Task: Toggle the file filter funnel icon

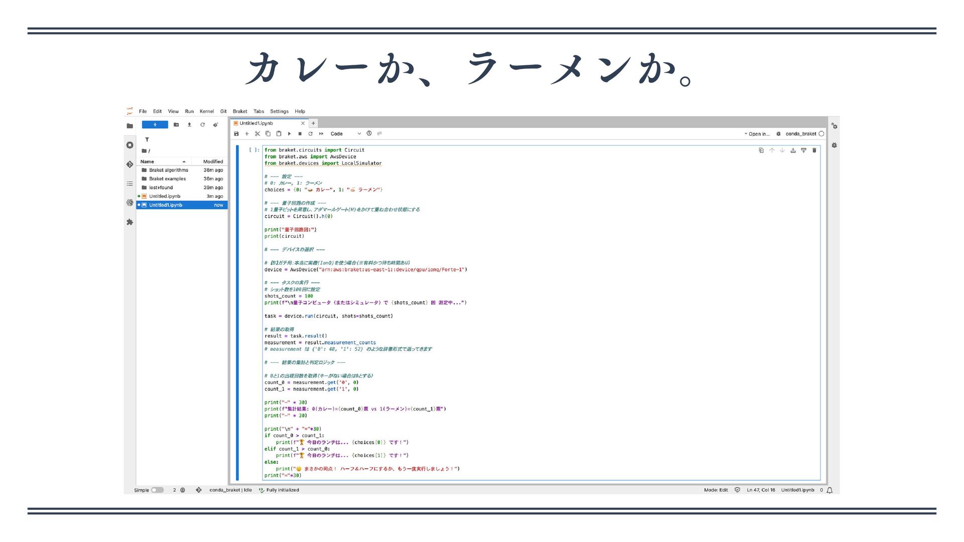Action: tap(147, 140)
